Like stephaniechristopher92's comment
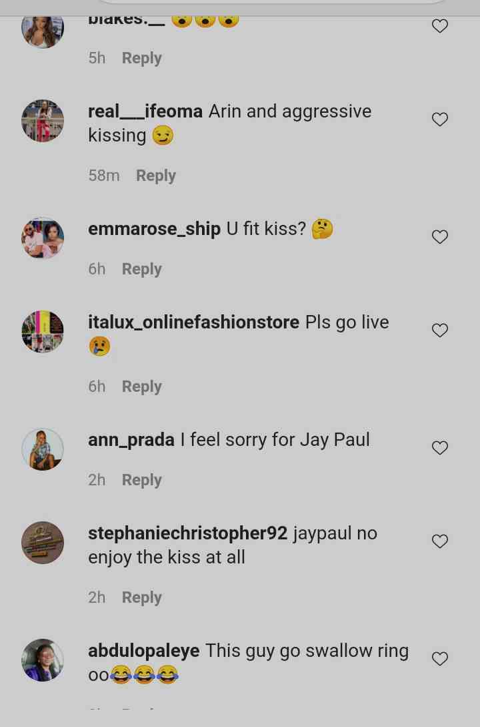The height and width of the screenshot is (727, 480). pyautogui.click(x=440, y=541)
